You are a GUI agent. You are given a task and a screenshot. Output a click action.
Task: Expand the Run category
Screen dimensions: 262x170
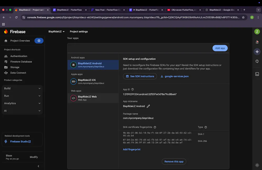22,96
